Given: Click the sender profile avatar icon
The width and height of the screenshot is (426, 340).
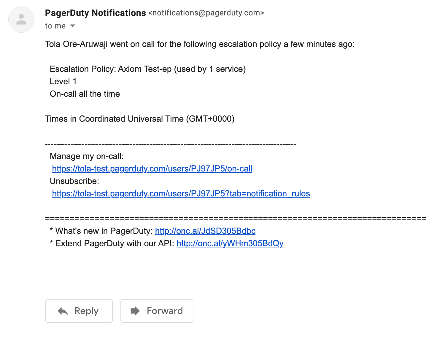Looking at the screenshot, I should 21,20.
